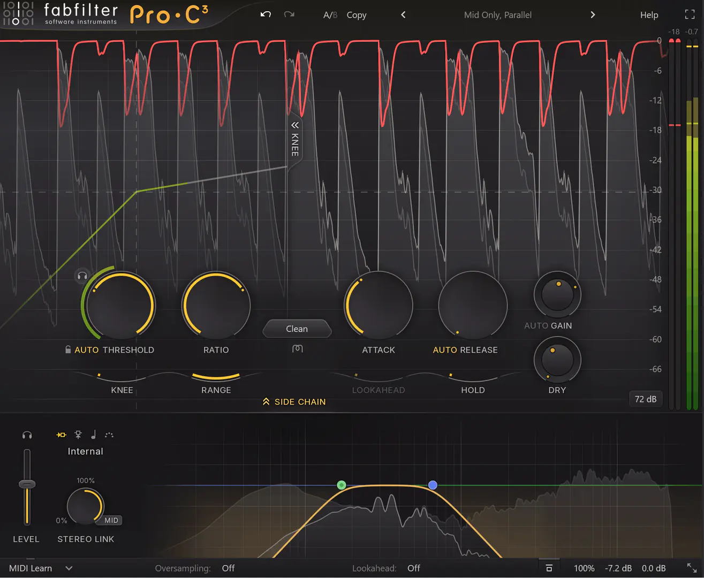Click the -0.7 peak level readout
Image resolution: width=704 pixels, height=578 pixels.
pos(692,32)
